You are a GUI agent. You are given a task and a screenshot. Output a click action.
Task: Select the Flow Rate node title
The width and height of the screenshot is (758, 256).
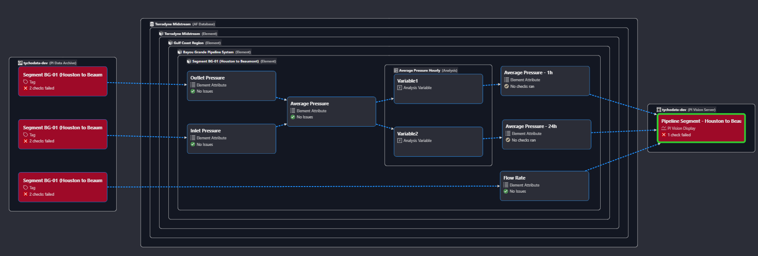coord(514,178)
